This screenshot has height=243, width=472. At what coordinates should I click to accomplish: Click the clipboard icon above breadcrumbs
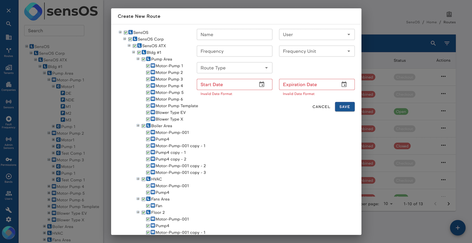point(449,14)
